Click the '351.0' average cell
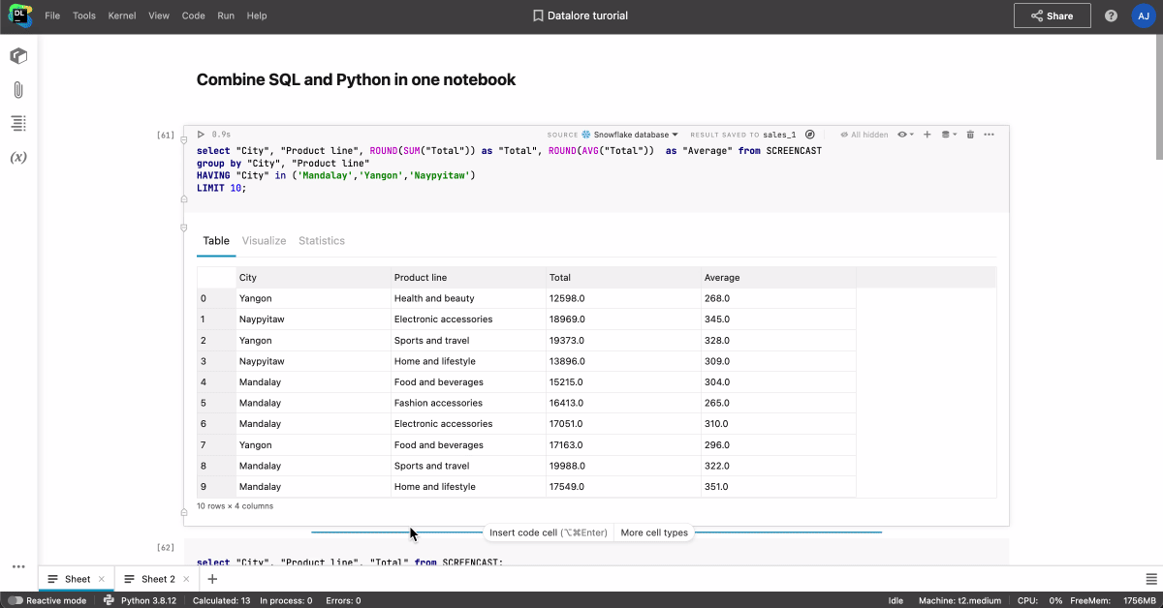 778,487
